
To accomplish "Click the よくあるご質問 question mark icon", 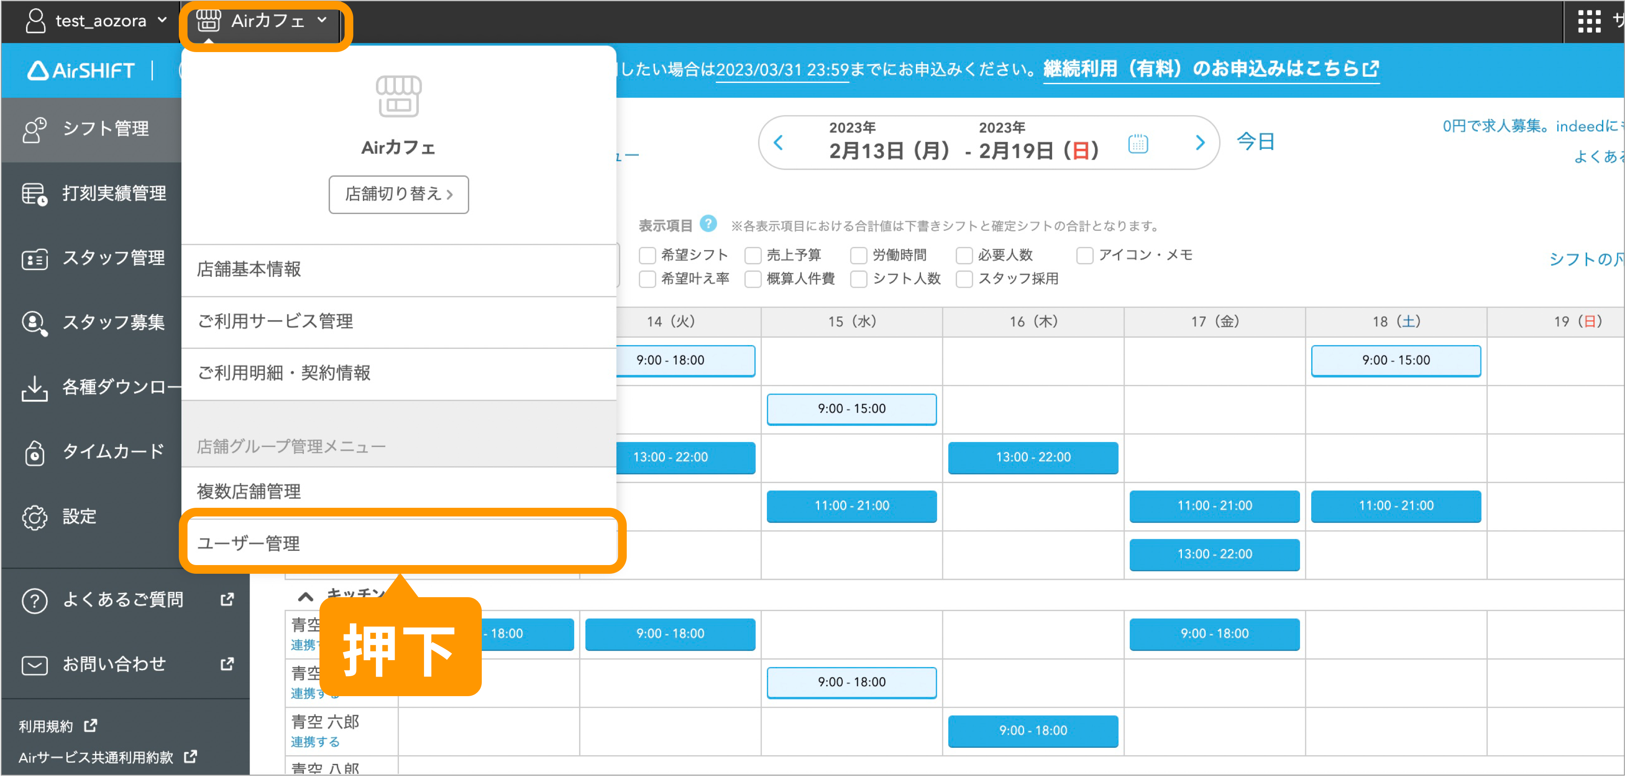I will (35, 601).
